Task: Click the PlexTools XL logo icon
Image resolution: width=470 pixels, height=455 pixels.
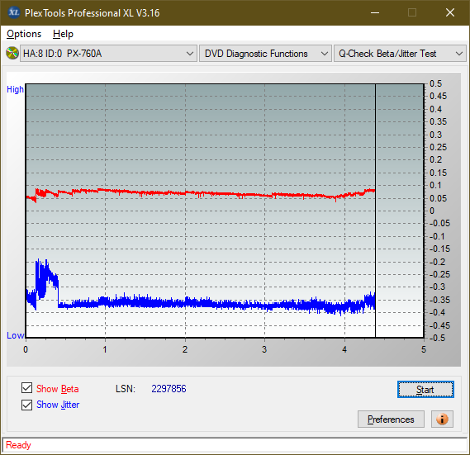Action: 13,12
